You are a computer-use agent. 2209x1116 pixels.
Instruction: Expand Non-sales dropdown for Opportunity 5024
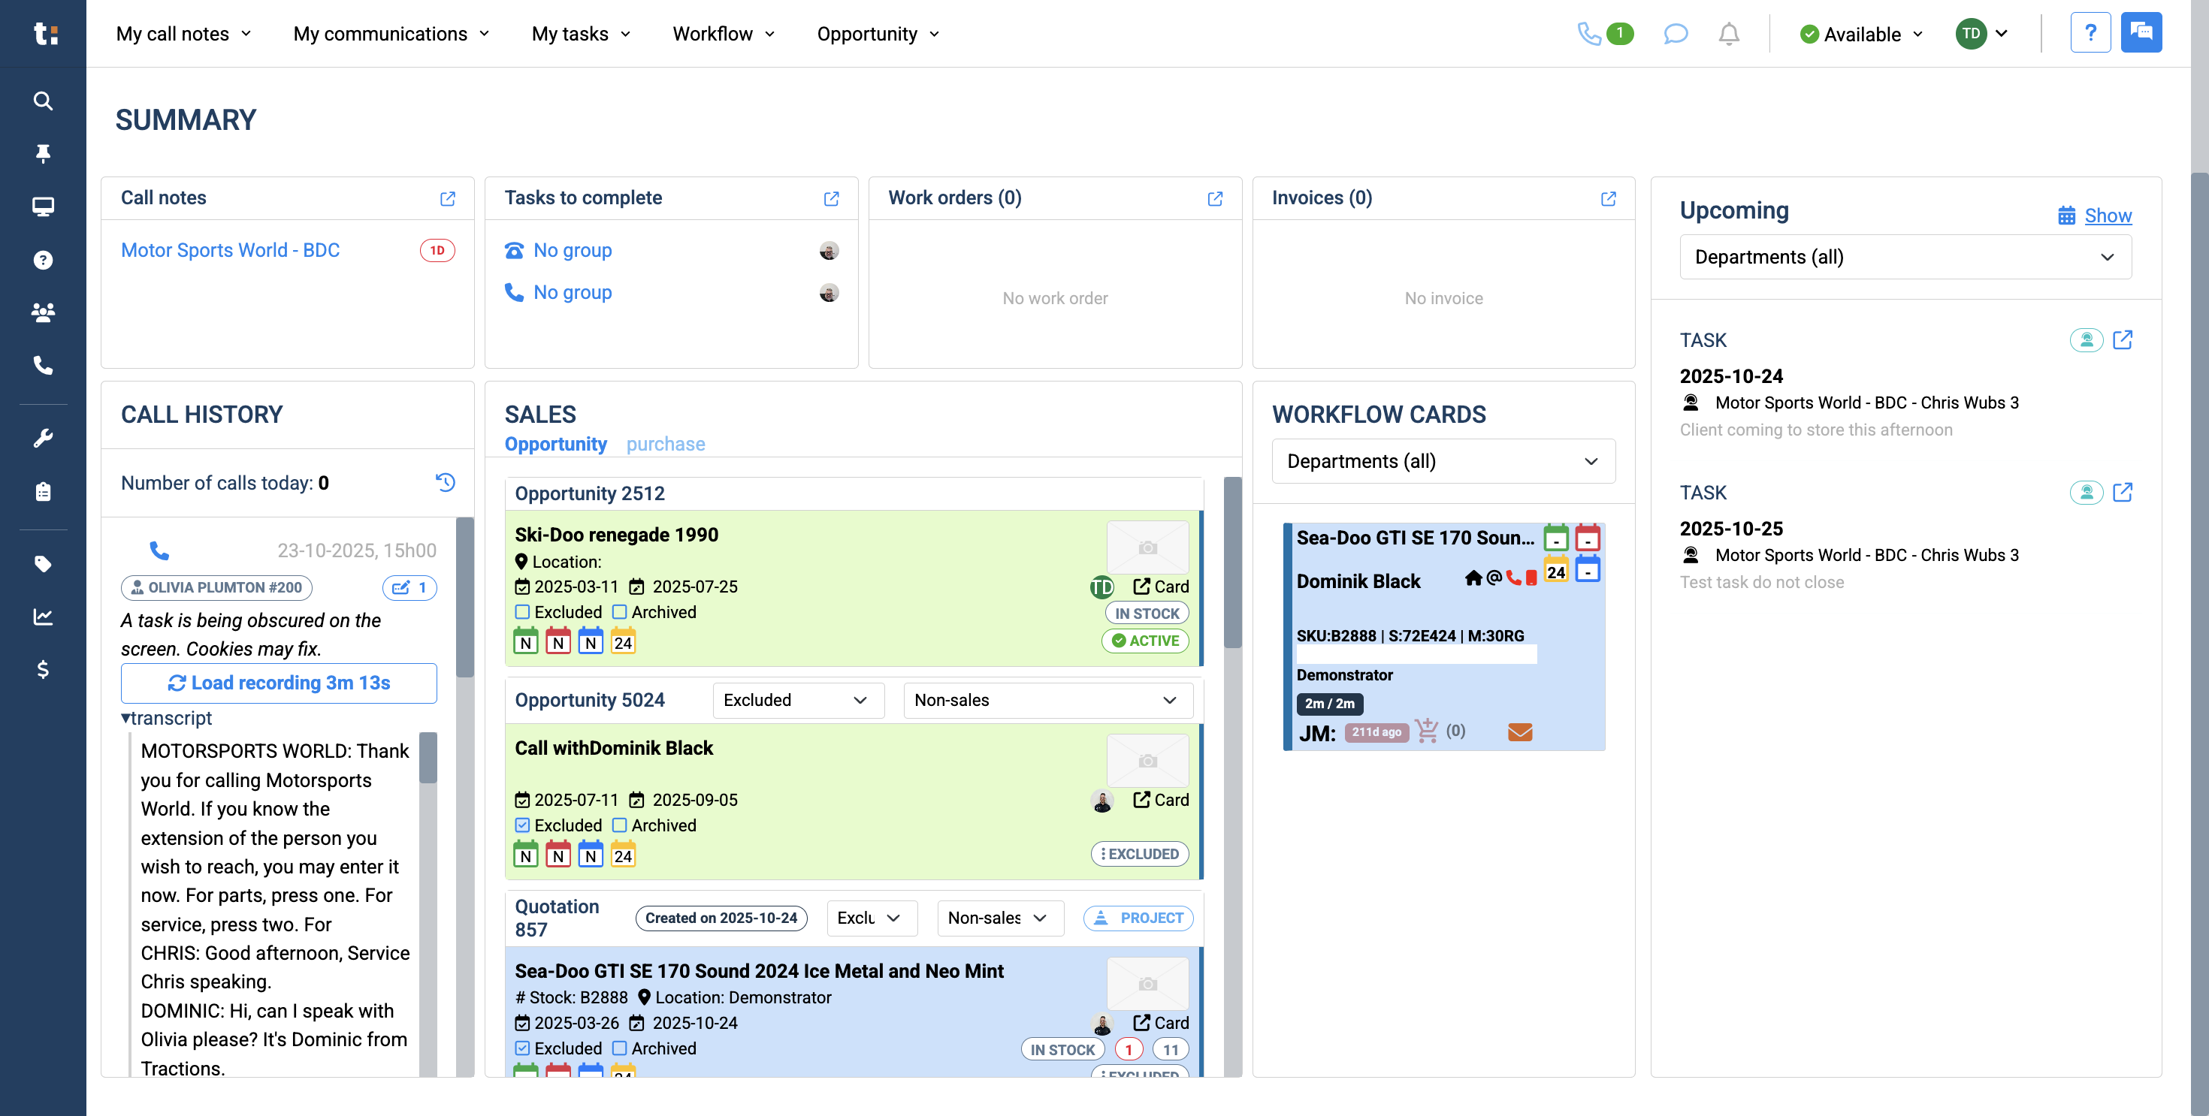pos(1047,700)
